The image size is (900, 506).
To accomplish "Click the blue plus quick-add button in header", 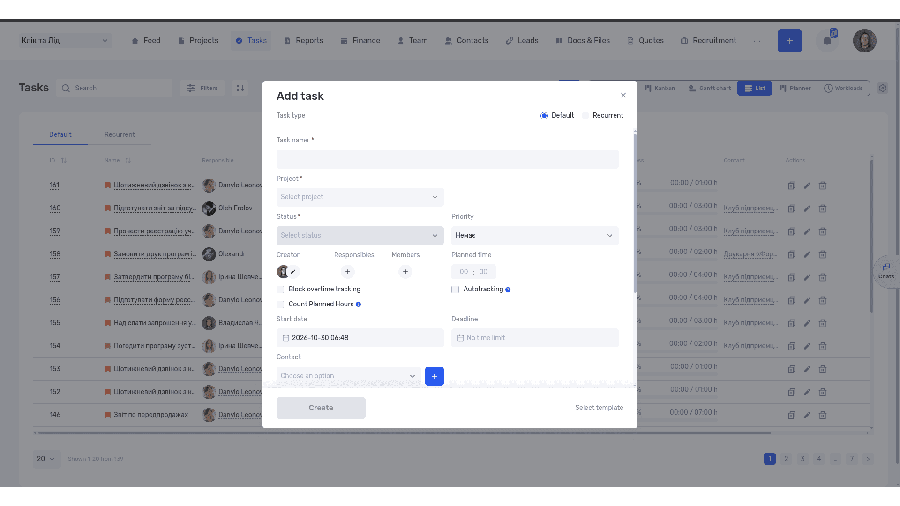I will pos(789,41).
